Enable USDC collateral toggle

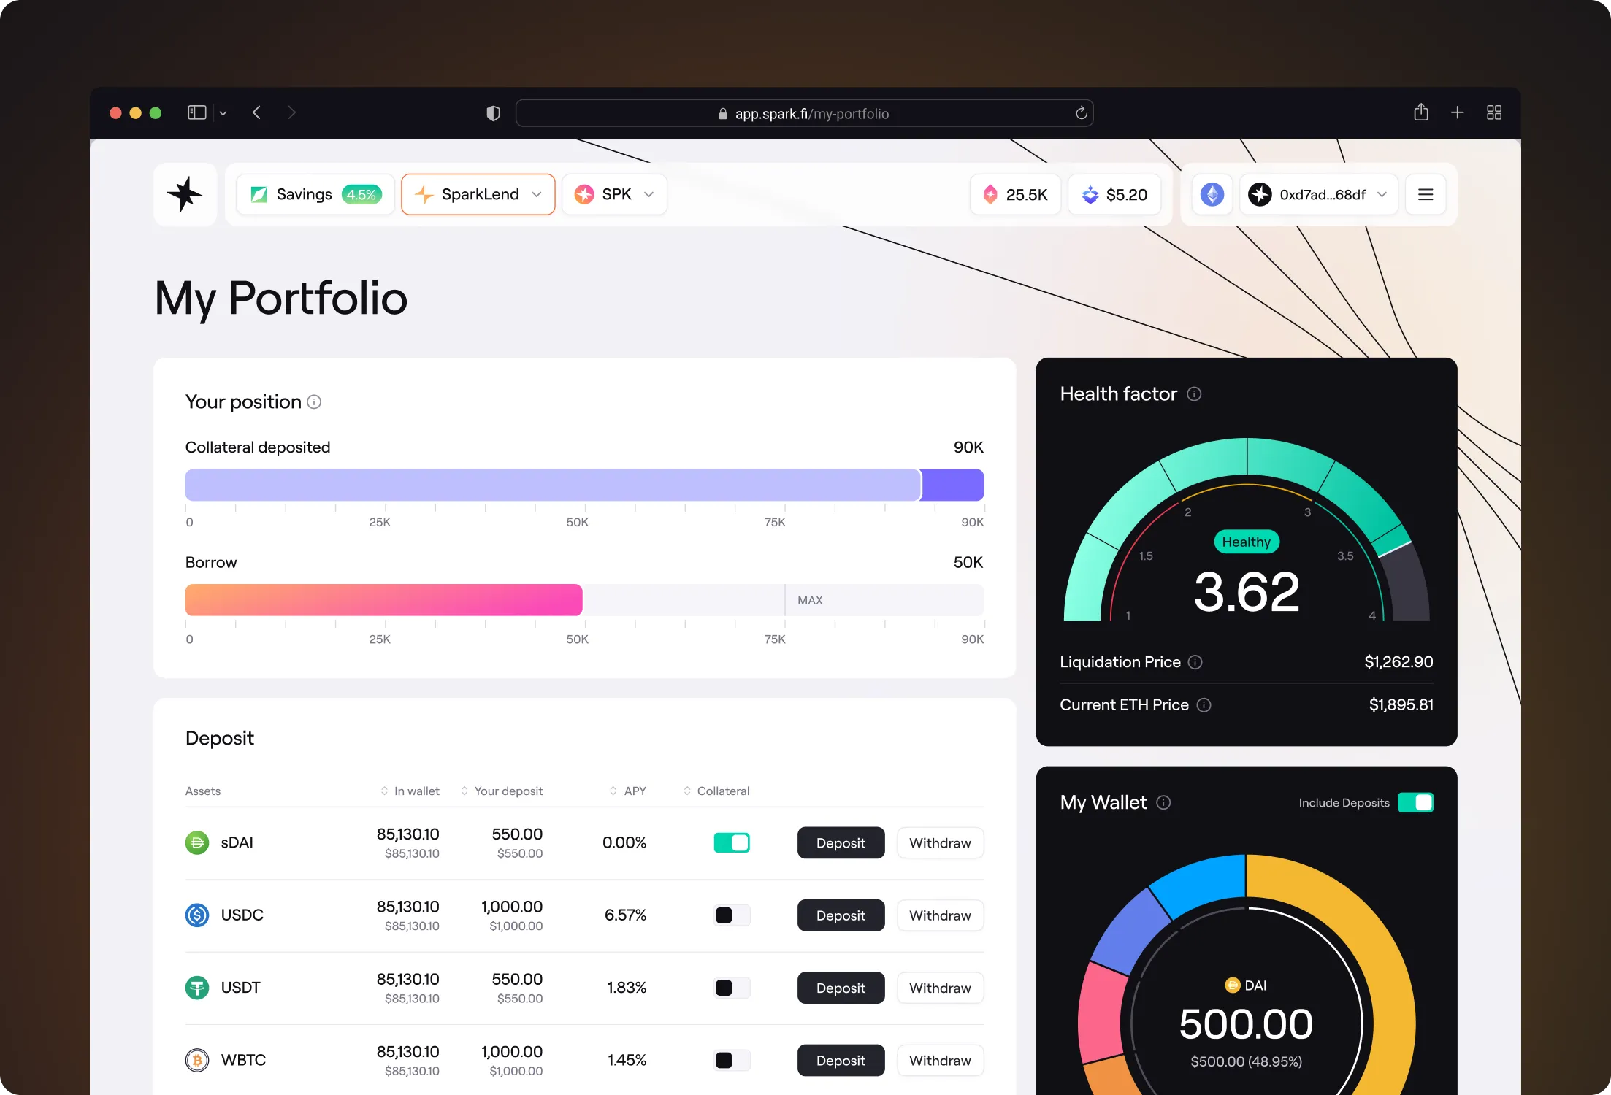[x=732, y=915]
